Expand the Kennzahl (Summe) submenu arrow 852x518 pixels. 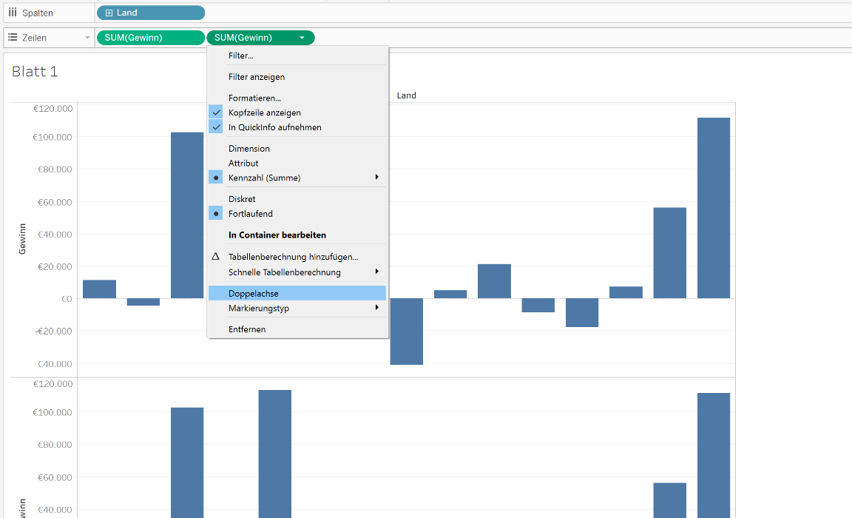pos(376,177)
